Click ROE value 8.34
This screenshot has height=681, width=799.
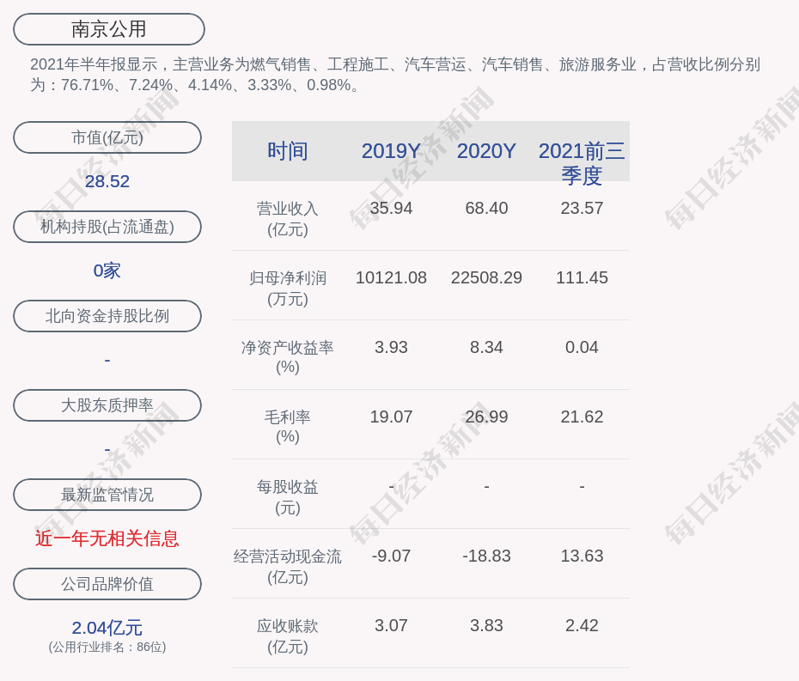(x=486, y=348)
